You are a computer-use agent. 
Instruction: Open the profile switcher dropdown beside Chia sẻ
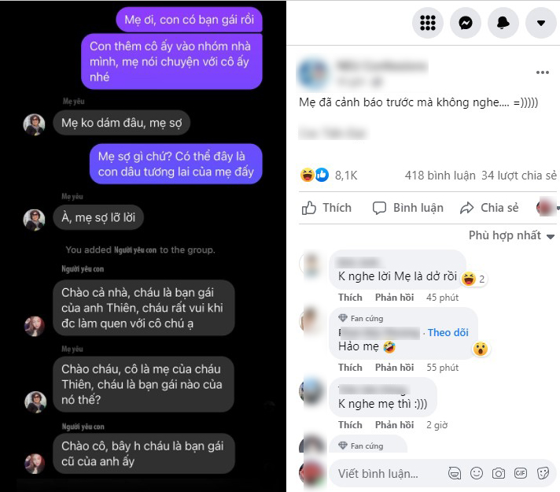coord(547,207)
